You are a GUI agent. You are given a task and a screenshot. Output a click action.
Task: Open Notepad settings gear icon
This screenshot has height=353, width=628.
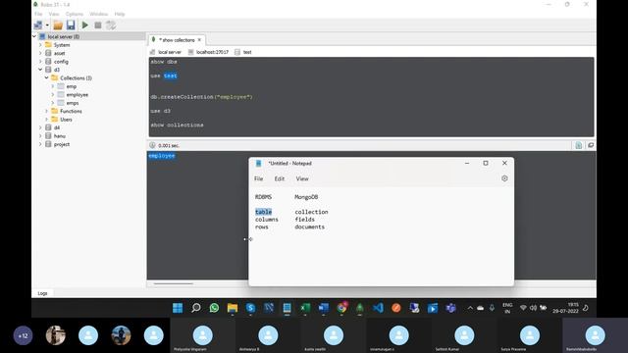click(504, 178)
